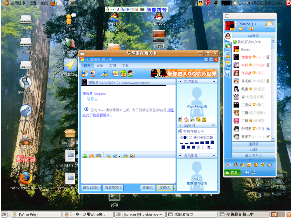
Task: Switch to the Wine File taskbar window
Action: [x=36, y=214]
